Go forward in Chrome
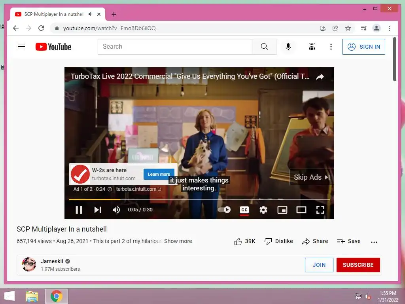 28,28
